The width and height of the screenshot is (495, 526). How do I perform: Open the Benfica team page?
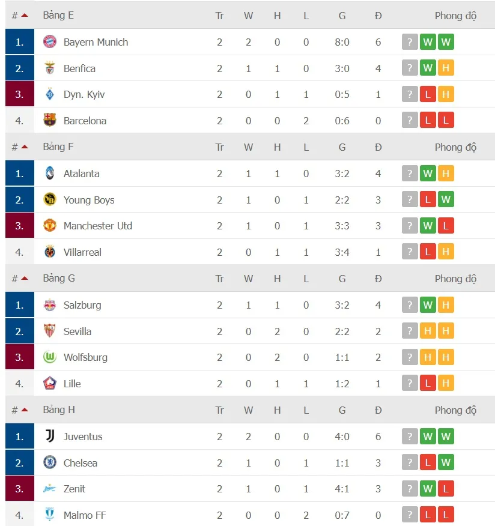click(79, 68)
